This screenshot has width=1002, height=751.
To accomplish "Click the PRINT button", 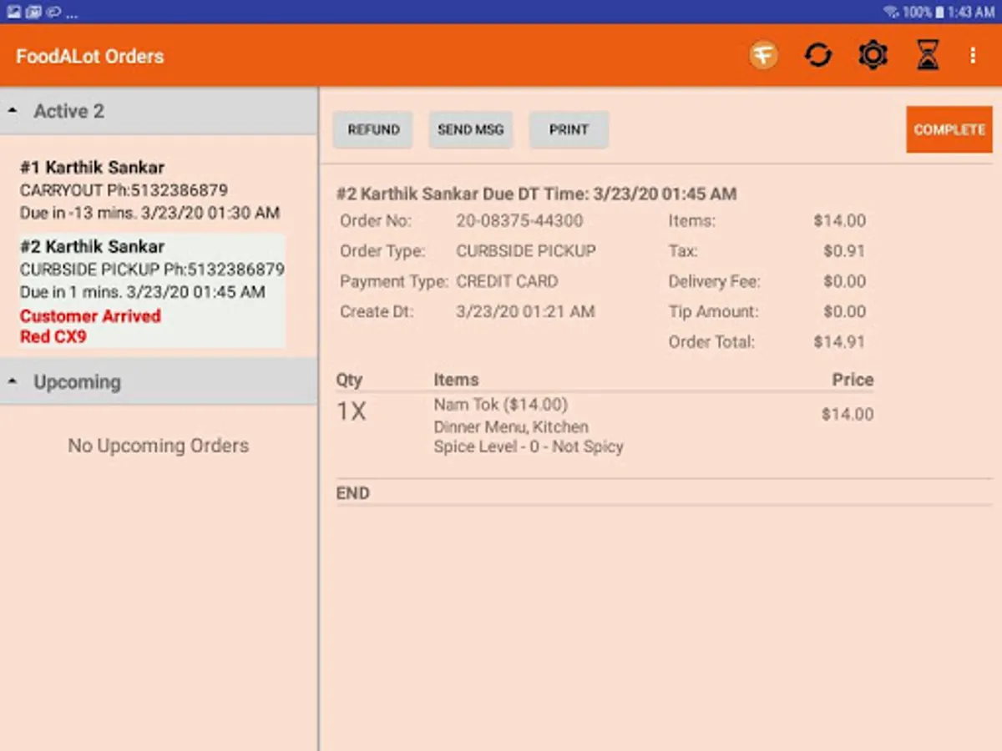I will (569, 129).
